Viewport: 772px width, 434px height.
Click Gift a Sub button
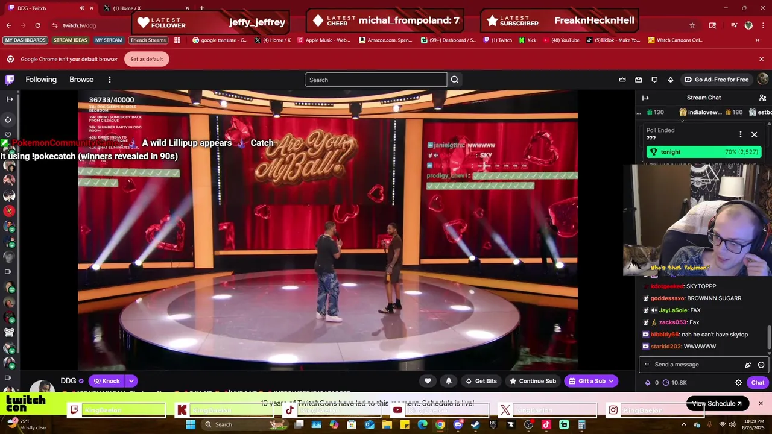tap(591, 381)
